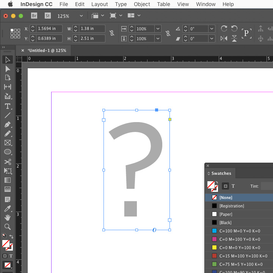Select the Zoom magnifier tool
This screenshot has width=273, height=273.
click(7, 227)
